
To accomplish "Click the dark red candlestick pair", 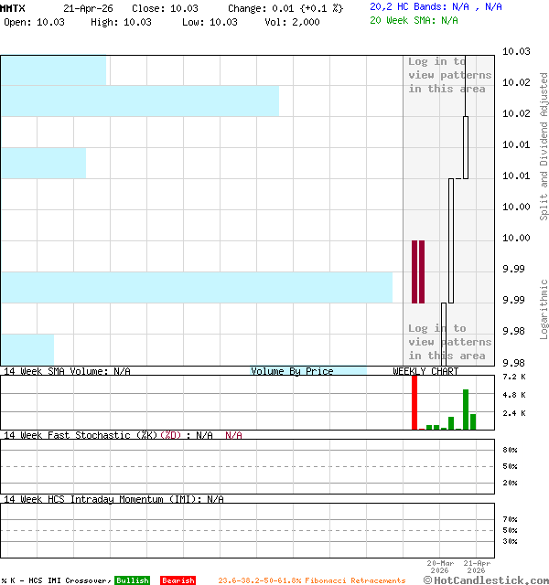I will point(418,271).
